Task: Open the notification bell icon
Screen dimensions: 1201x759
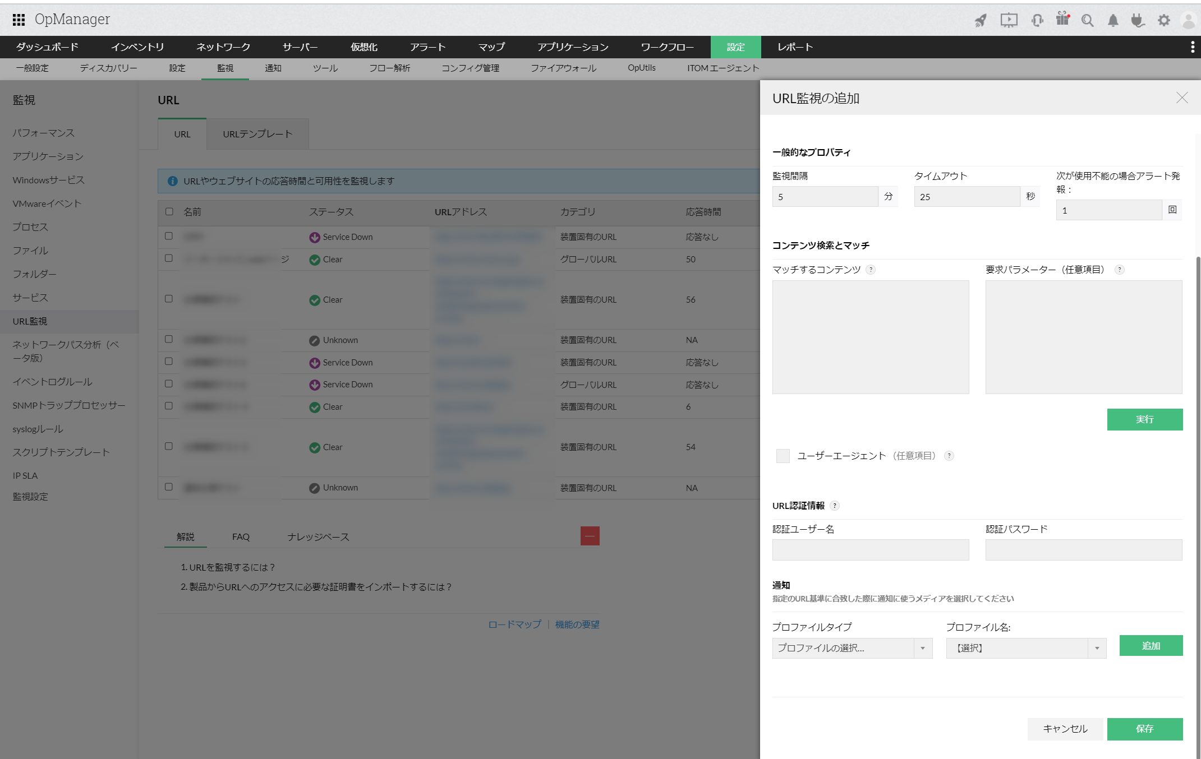Action: [x=1113, y=21]
